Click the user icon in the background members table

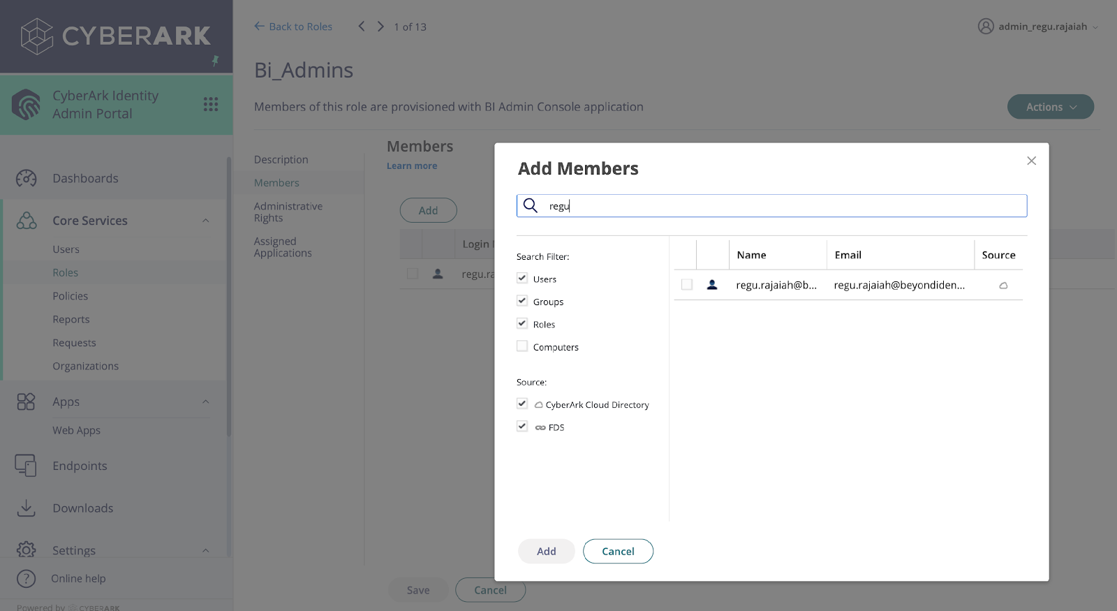pyautogui.click(x=438, y=274)
